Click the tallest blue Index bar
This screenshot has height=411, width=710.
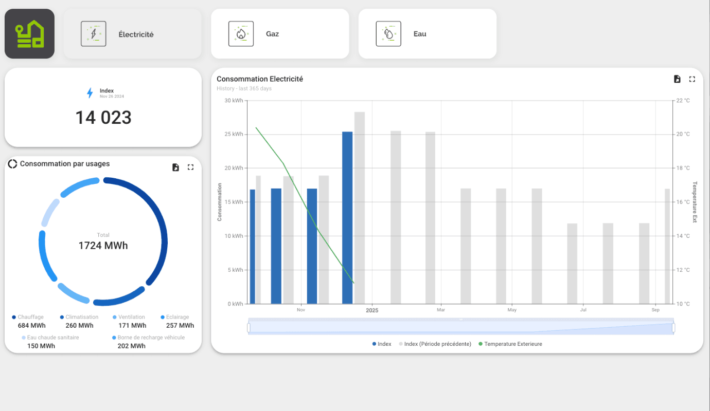pos(347,217)
